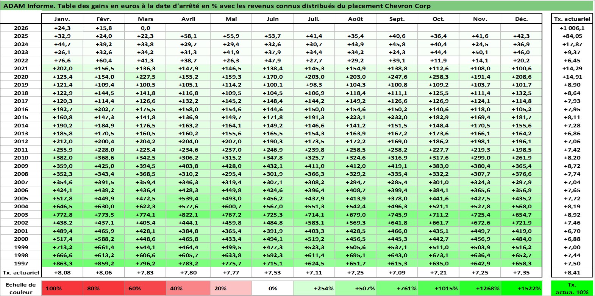Click the 'Tx. actua. 10%' green swatch

572,288
